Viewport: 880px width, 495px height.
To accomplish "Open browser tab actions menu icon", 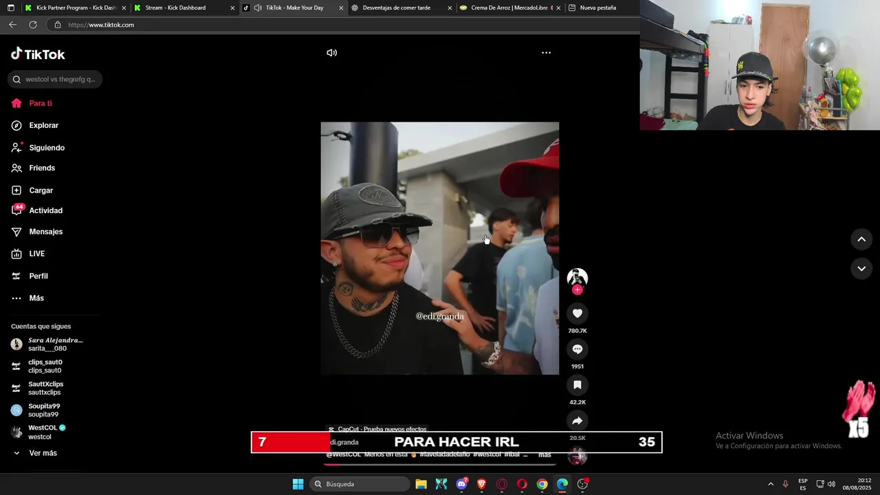I will [x=10, y=8].
